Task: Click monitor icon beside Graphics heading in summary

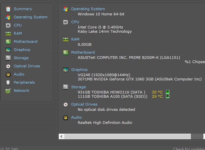Action: (x=66, y=70)
